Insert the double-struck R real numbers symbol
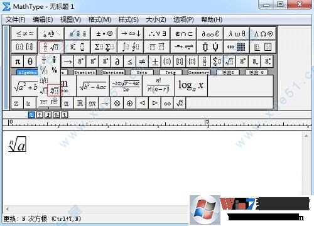314x226 pixels. pyautogui.click(x=80, y=103)
